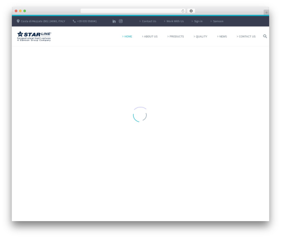The height and width of the screenshot is (238, 281).
Task: Click the green maximize window button
Action: tap(25, 11)
